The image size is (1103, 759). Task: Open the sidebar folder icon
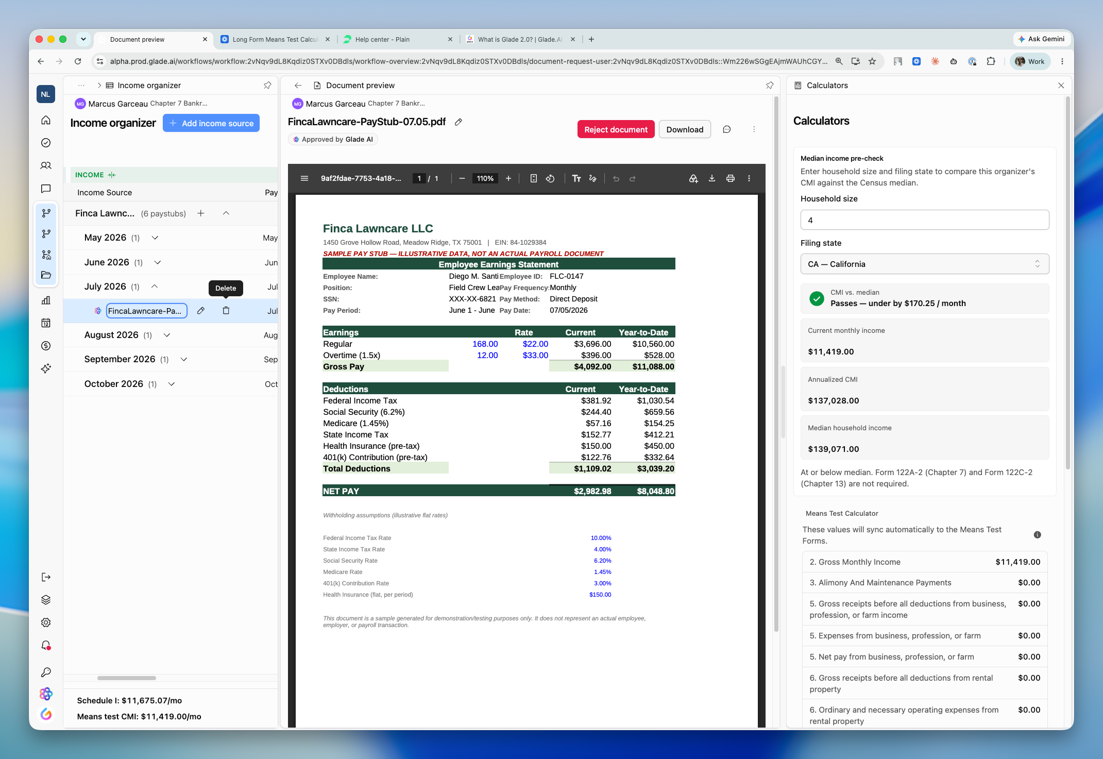pos(46,275)
